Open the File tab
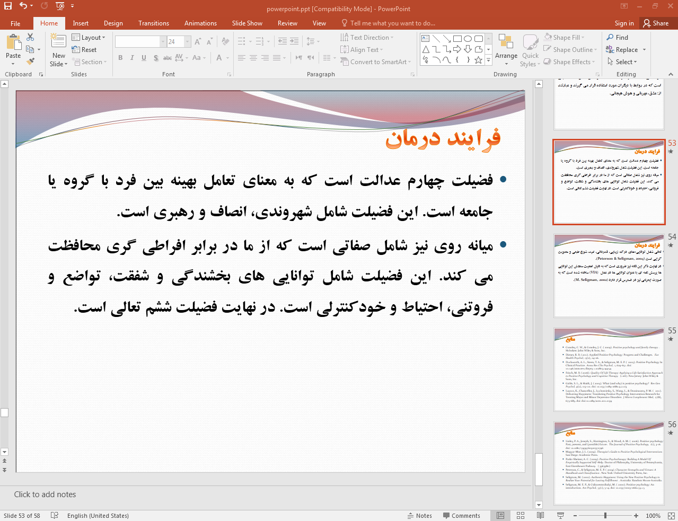 pyautogui.click(x=15, y=23)
